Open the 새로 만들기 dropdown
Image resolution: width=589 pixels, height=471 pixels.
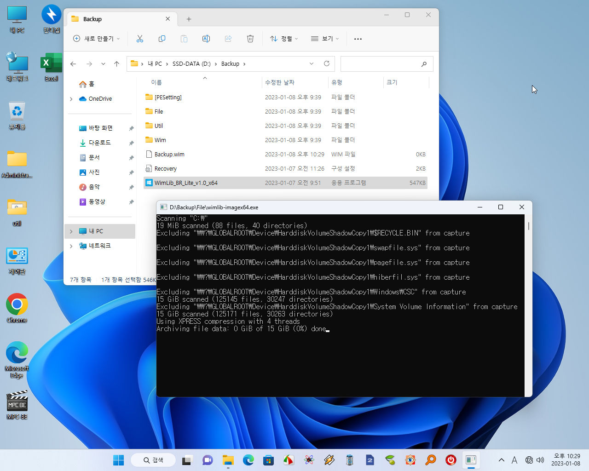click(x=97, y=39)
